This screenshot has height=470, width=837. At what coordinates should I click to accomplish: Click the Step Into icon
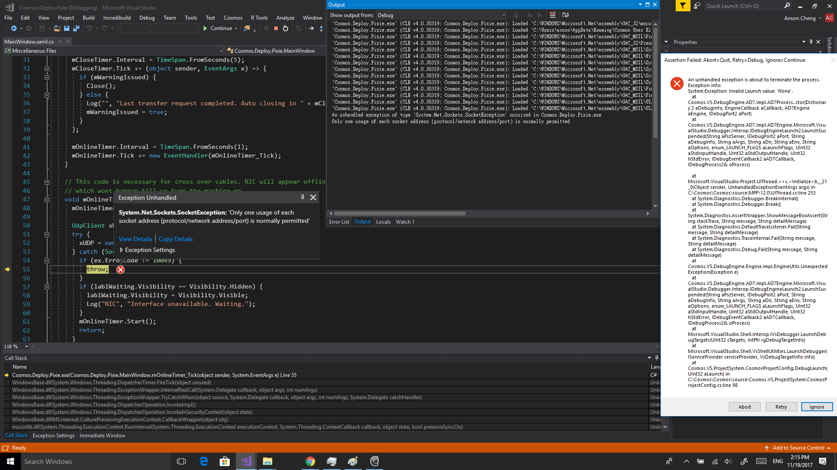321,28
